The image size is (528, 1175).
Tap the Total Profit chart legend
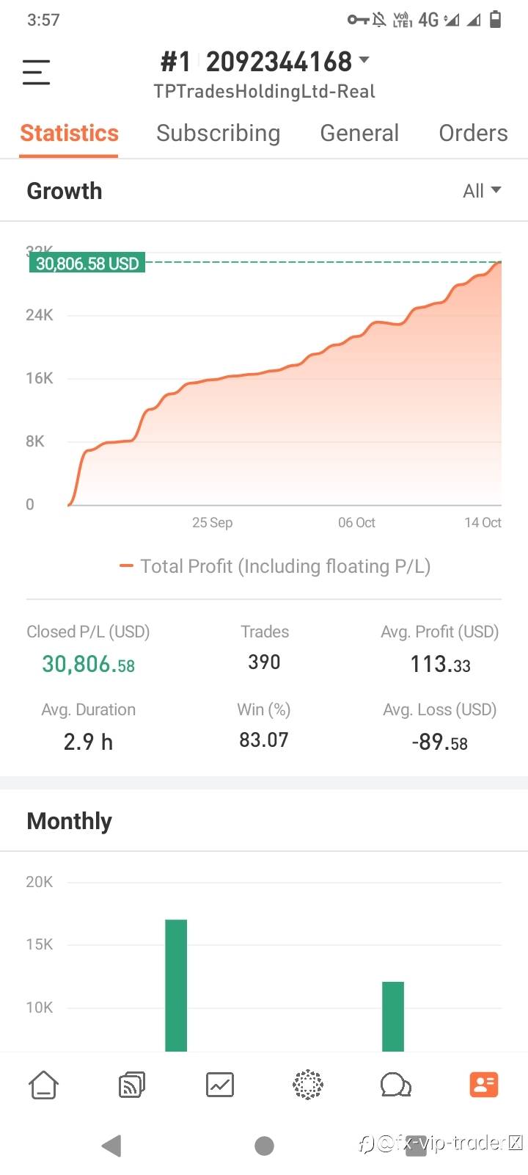pos(275,566)
